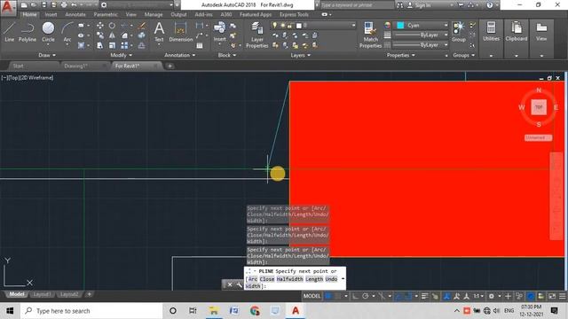The image size is (568, 319).
Task: Expand the Properties panel dropdown
Action: click(401, 55)
